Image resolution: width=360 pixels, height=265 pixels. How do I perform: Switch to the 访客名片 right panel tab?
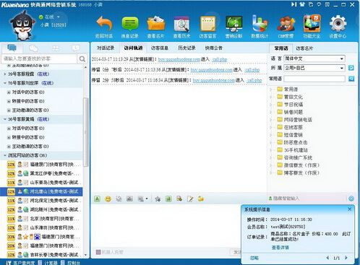coord(304,48)
